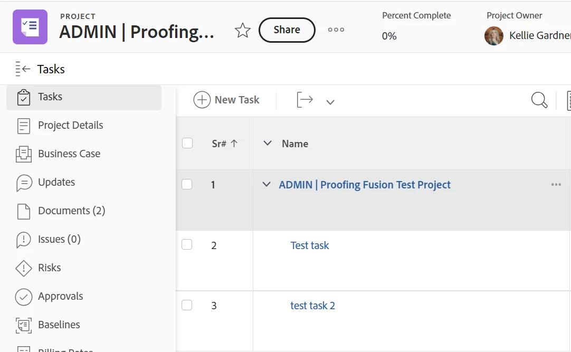The height and width of the screenshot is (352, 571).
Task: Collapse the left Tasks panel icon
Action: pyautogui.click(x=23, y=69)
